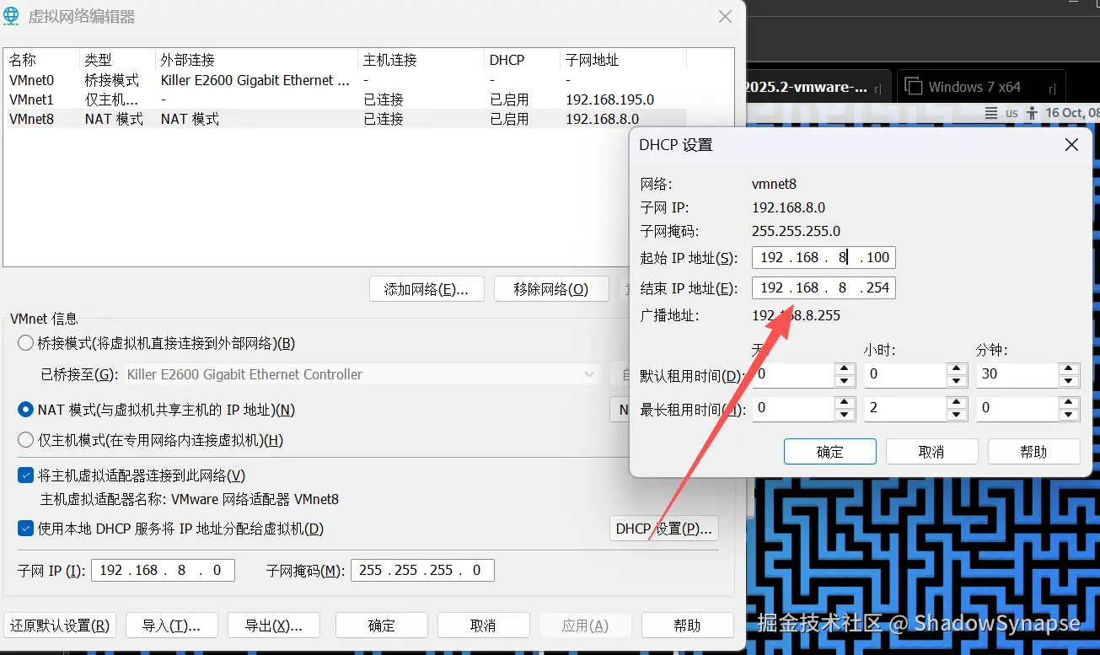
Task: Select the 桥接模式 radio button
Action: tap(26, 343)
